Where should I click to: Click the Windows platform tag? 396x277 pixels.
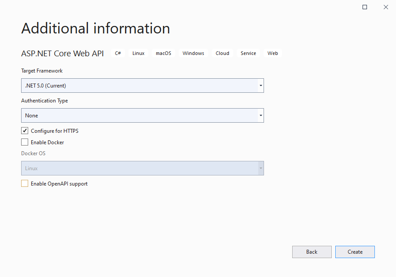193,53
